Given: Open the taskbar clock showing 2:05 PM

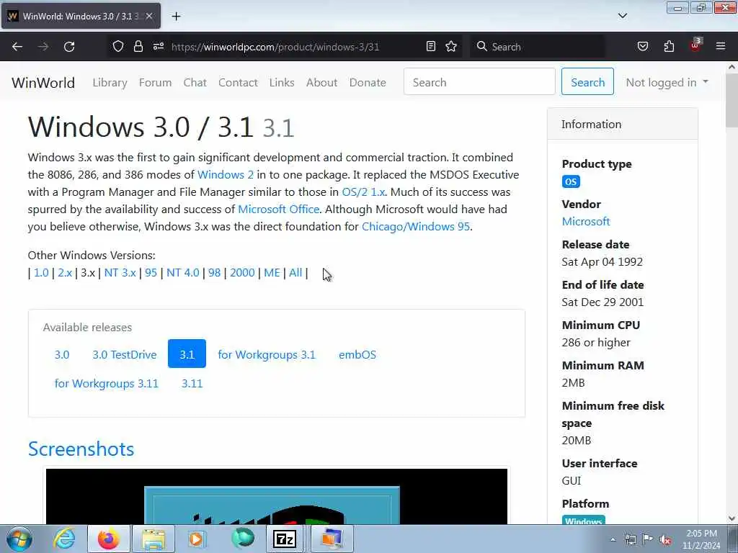Looking at the screenshot, I should click(x=701, y=539).
